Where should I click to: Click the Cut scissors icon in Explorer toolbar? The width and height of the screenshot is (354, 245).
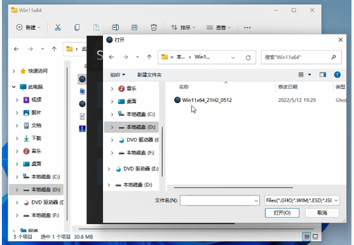(58, 27)
